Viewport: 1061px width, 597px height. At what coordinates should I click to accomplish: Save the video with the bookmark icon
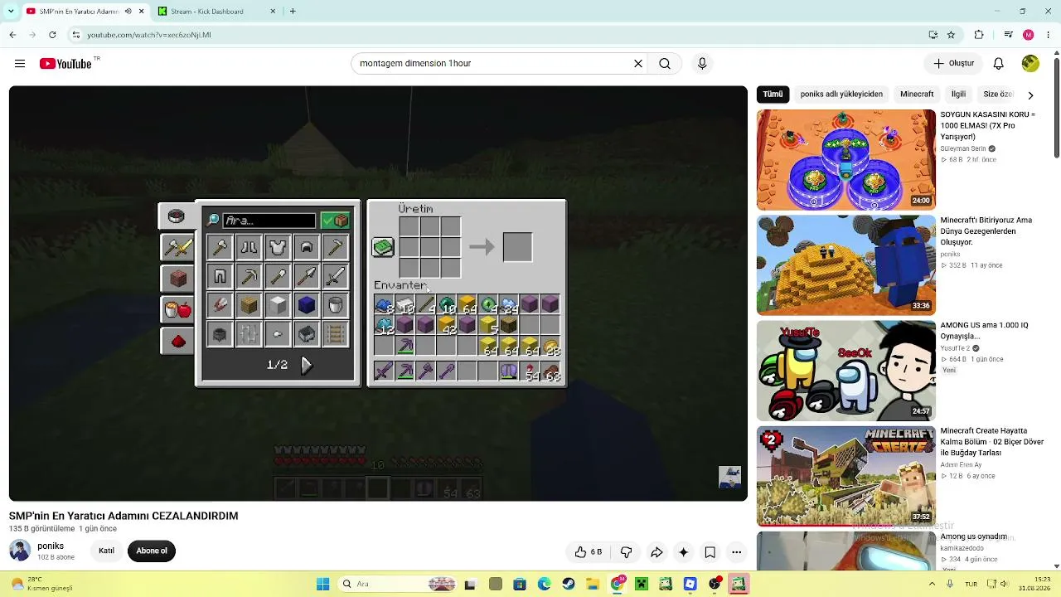[710, 552]
